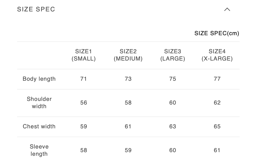Click Body length value 71 for SMALL
Viewport: 266px width, 163px height.
click(84, 79)
